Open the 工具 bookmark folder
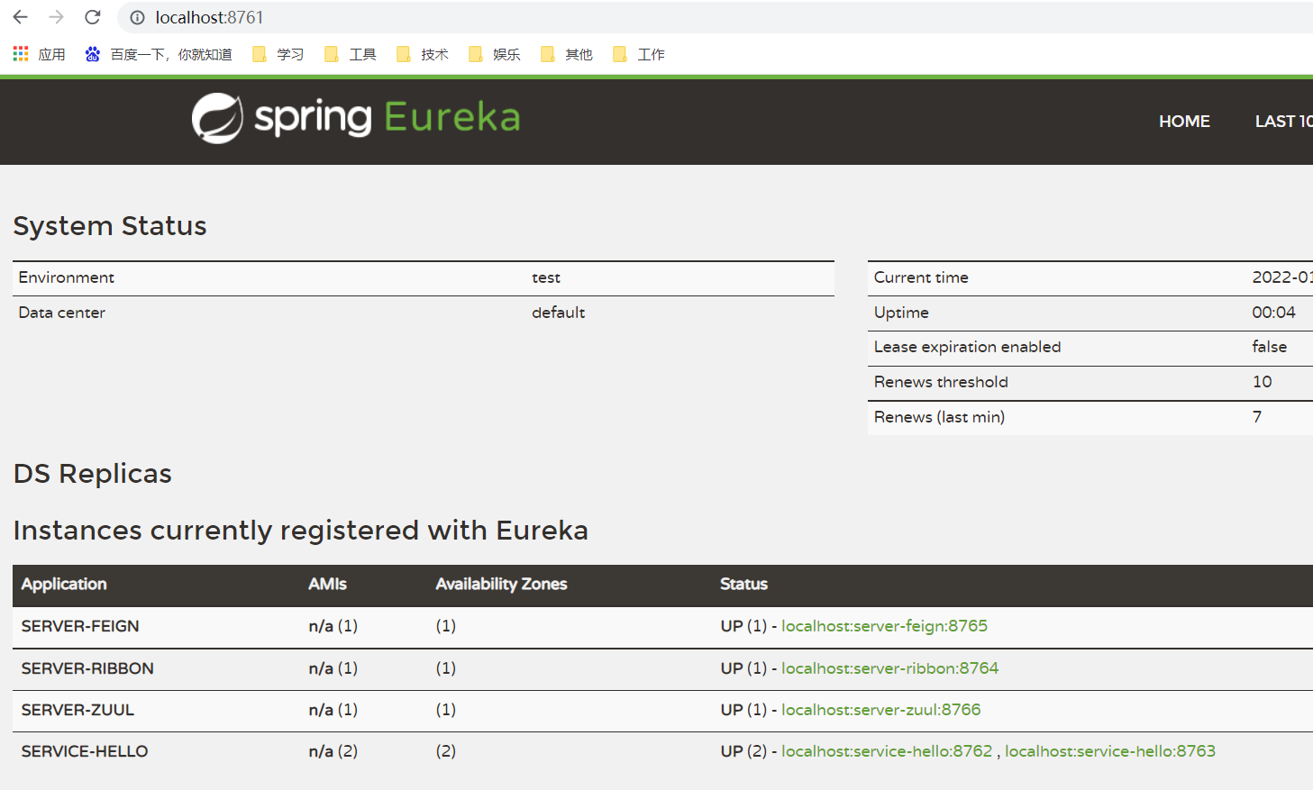The height and width of the screenshot is (790, 1313). [x=350, y=54]
